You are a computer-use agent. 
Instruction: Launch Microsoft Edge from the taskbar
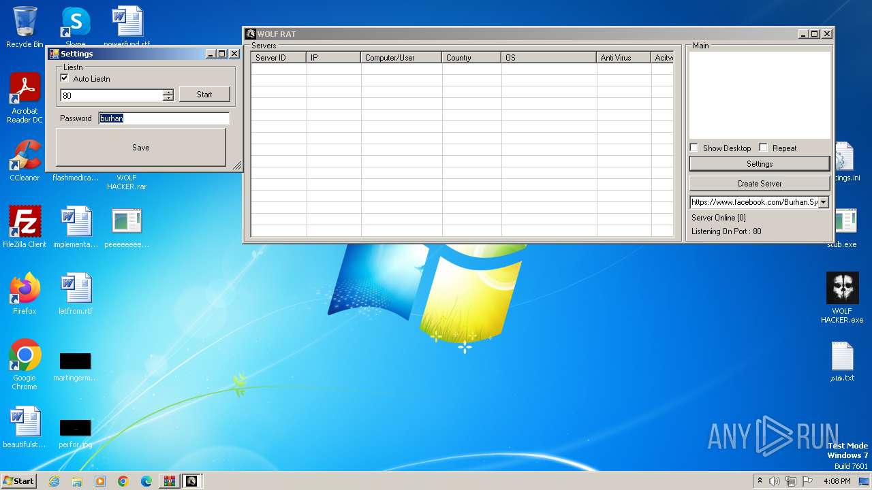coord(146,481)
